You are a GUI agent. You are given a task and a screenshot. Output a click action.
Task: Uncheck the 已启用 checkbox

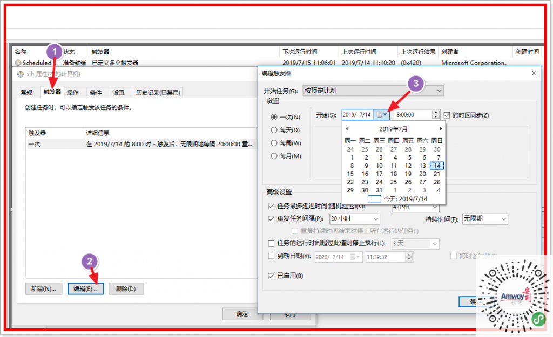coord(272,276)
